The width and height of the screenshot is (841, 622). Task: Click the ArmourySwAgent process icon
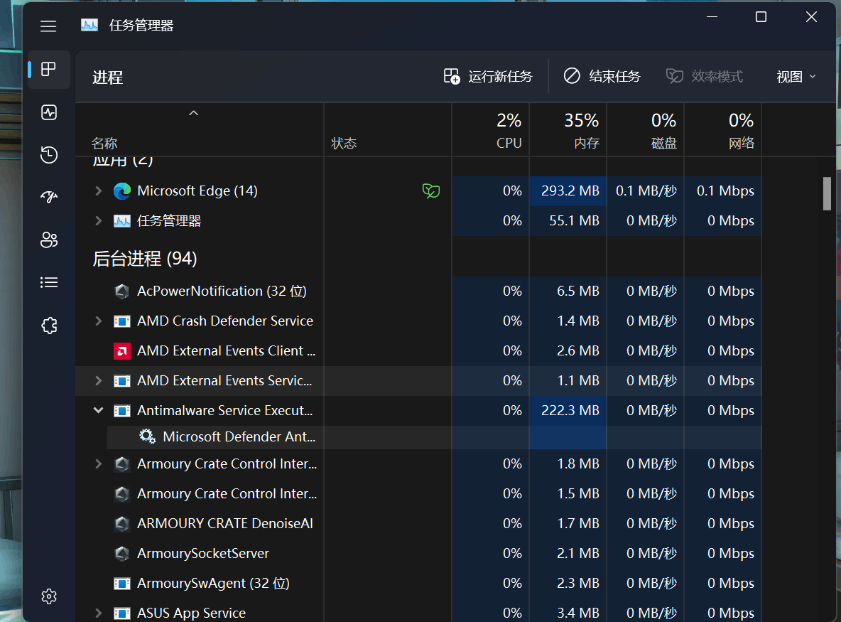pyautogui.click(x=122, y=584)
